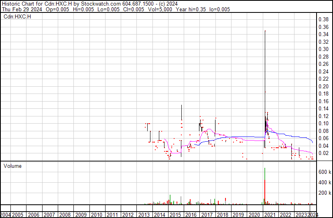Click the 'Op=0.005' opening price value

point(57,9)
